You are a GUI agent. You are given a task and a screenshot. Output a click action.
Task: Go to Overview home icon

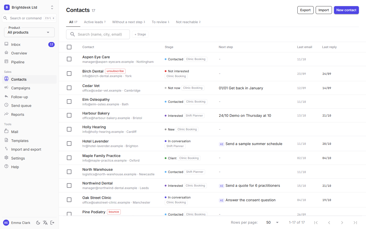coord(6,53)
